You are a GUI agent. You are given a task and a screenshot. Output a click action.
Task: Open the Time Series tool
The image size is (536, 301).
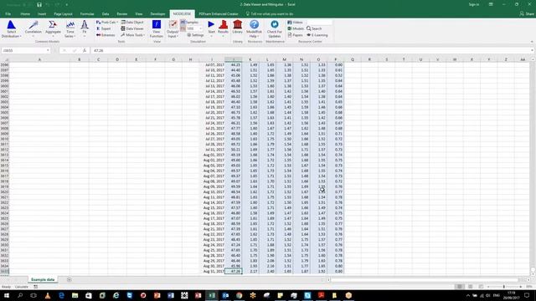point(70,28)
